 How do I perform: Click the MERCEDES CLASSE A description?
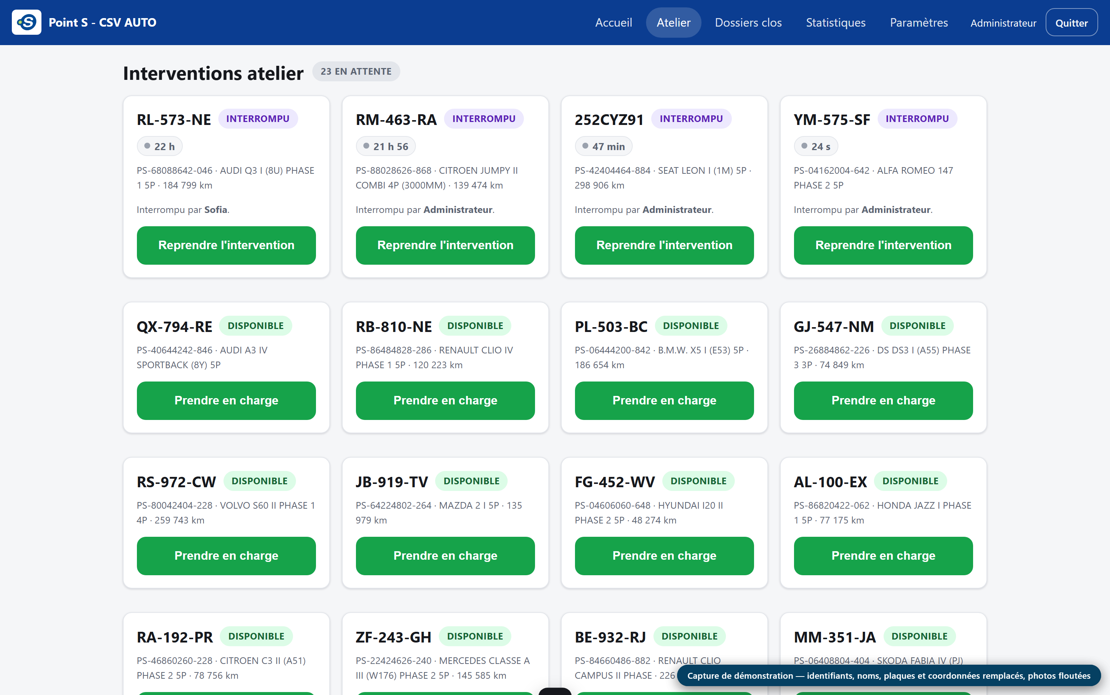coord(443,668)
